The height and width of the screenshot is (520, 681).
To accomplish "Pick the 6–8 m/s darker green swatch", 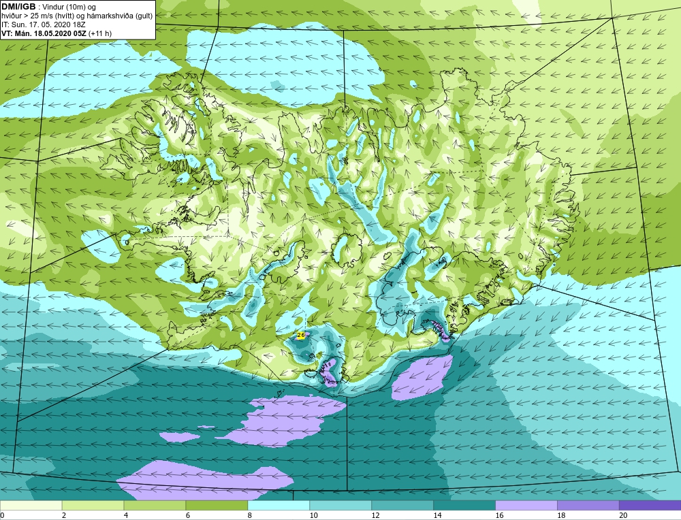I will 217,506.
